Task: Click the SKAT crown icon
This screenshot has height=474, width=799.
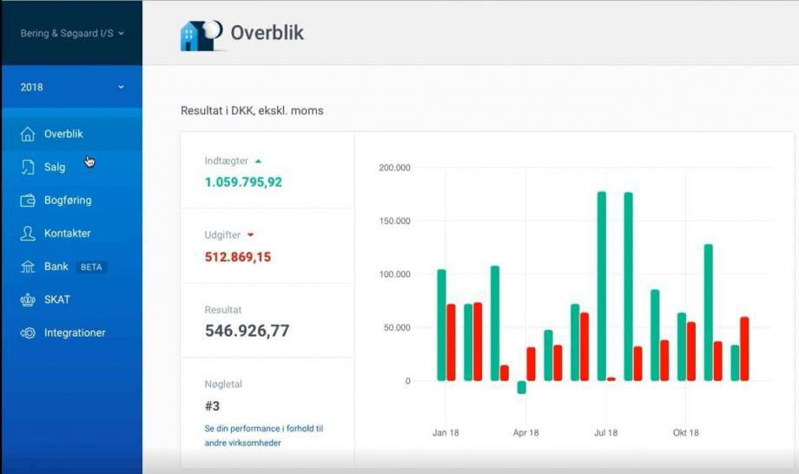Action: pyautogui.click(x=28, y=300)
